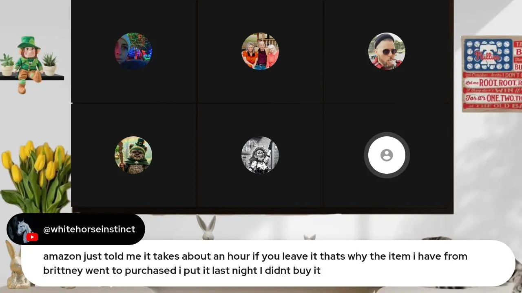Click the white bunny ears figurine under the screen
Image resolution: width=522 pixels, height=293 pixels.
click(206, 228)
